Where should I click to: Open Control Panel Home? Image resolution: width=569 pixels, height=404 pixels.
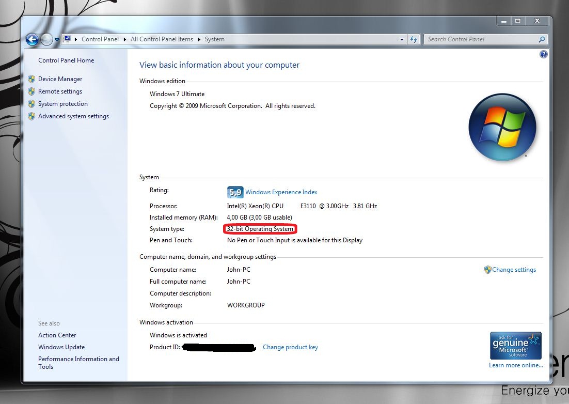point(66,60)
